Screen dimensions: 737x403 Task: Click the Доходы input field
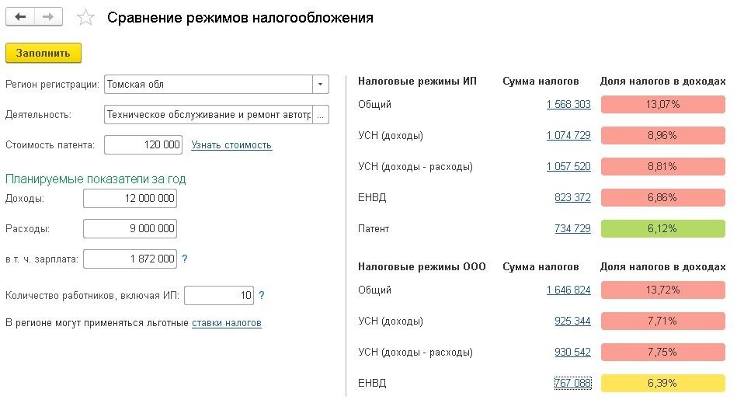tap(130, 198)
